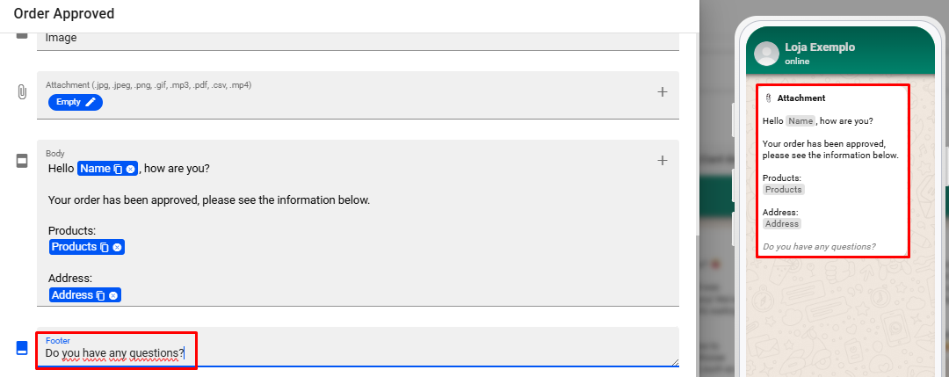949x377 pixels.
Task: Remove the Name variable from body
Action: 130,169
